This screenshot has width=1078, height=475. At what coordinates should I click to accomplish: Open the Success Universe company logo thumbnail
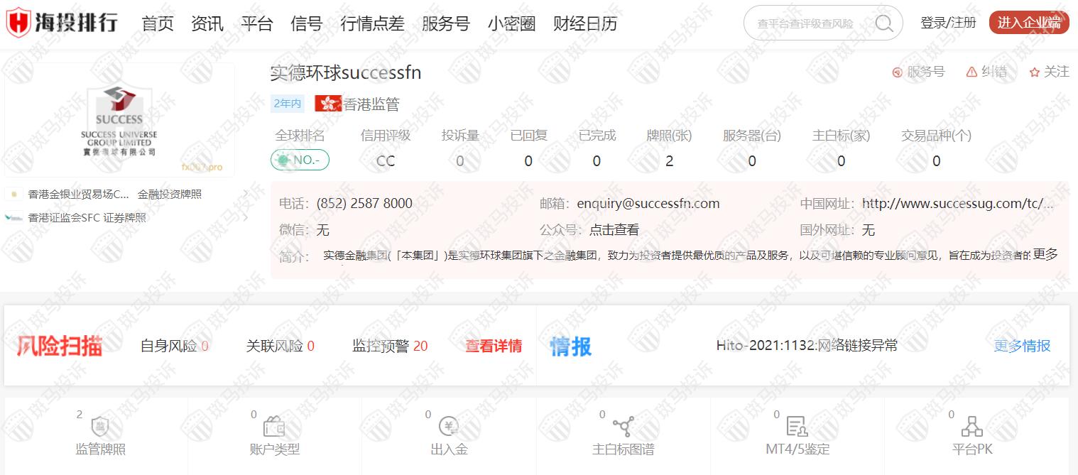coord(119,120)
